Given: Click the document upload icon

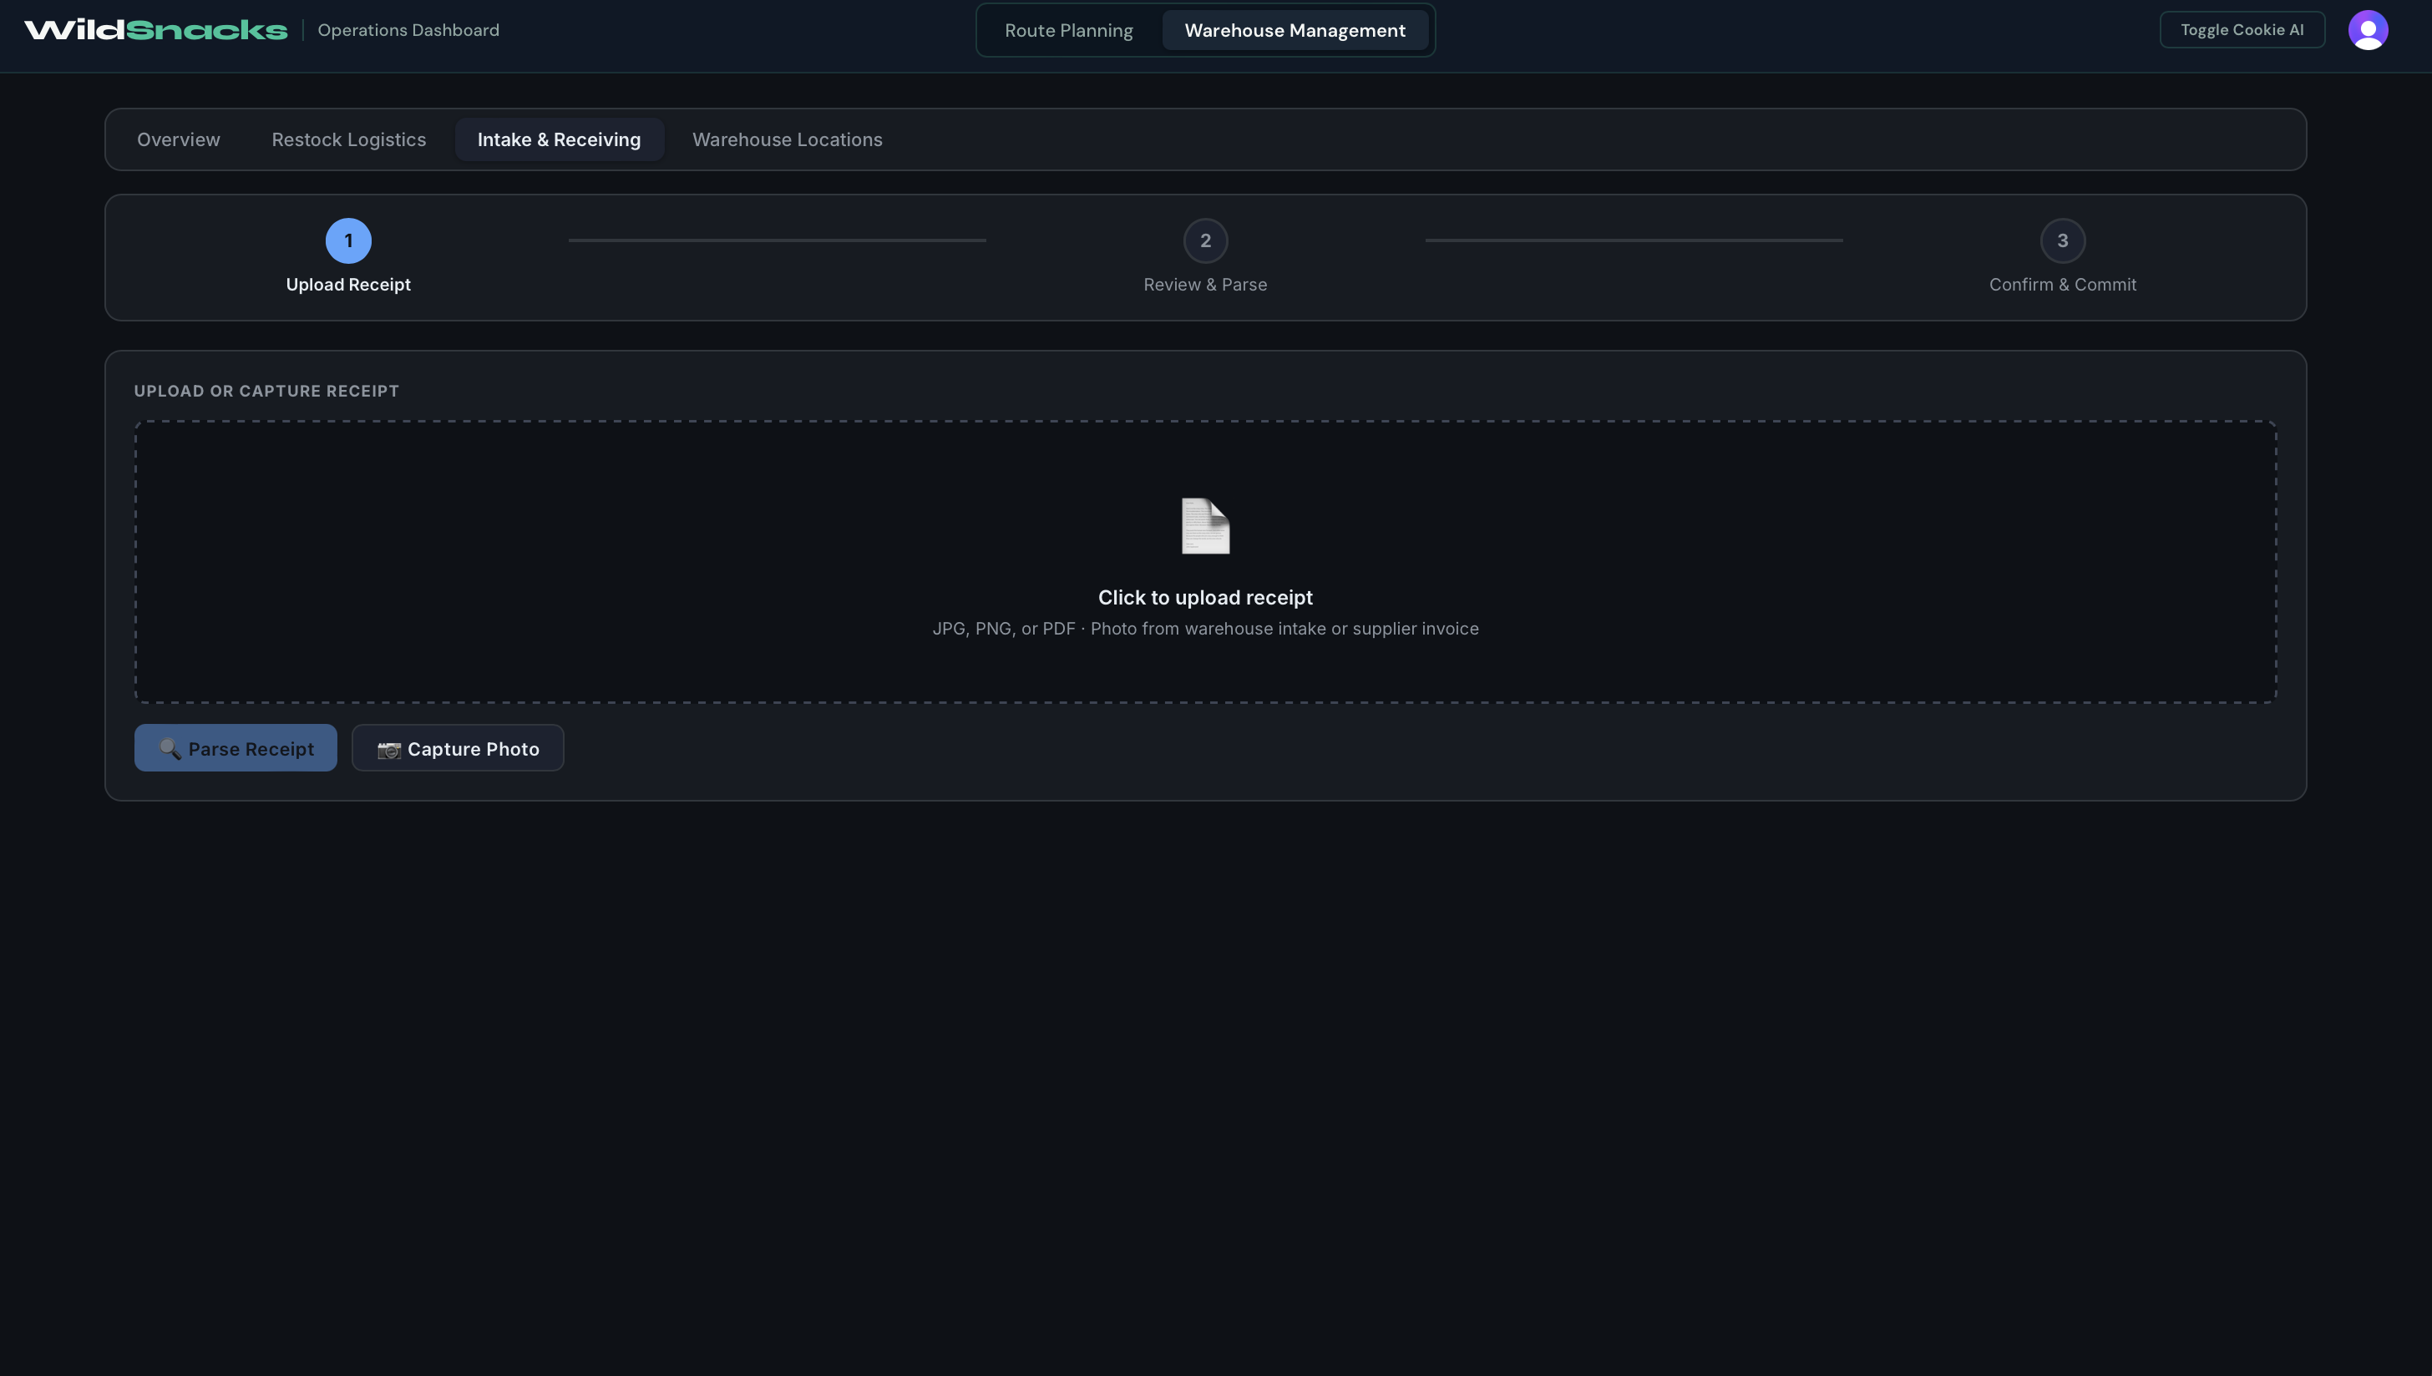Looking at the screenshot, I should 1205,526.
